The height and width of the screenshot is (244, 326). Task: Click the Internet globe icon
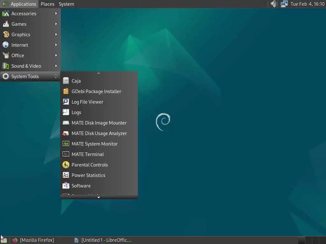pos(6,45)
